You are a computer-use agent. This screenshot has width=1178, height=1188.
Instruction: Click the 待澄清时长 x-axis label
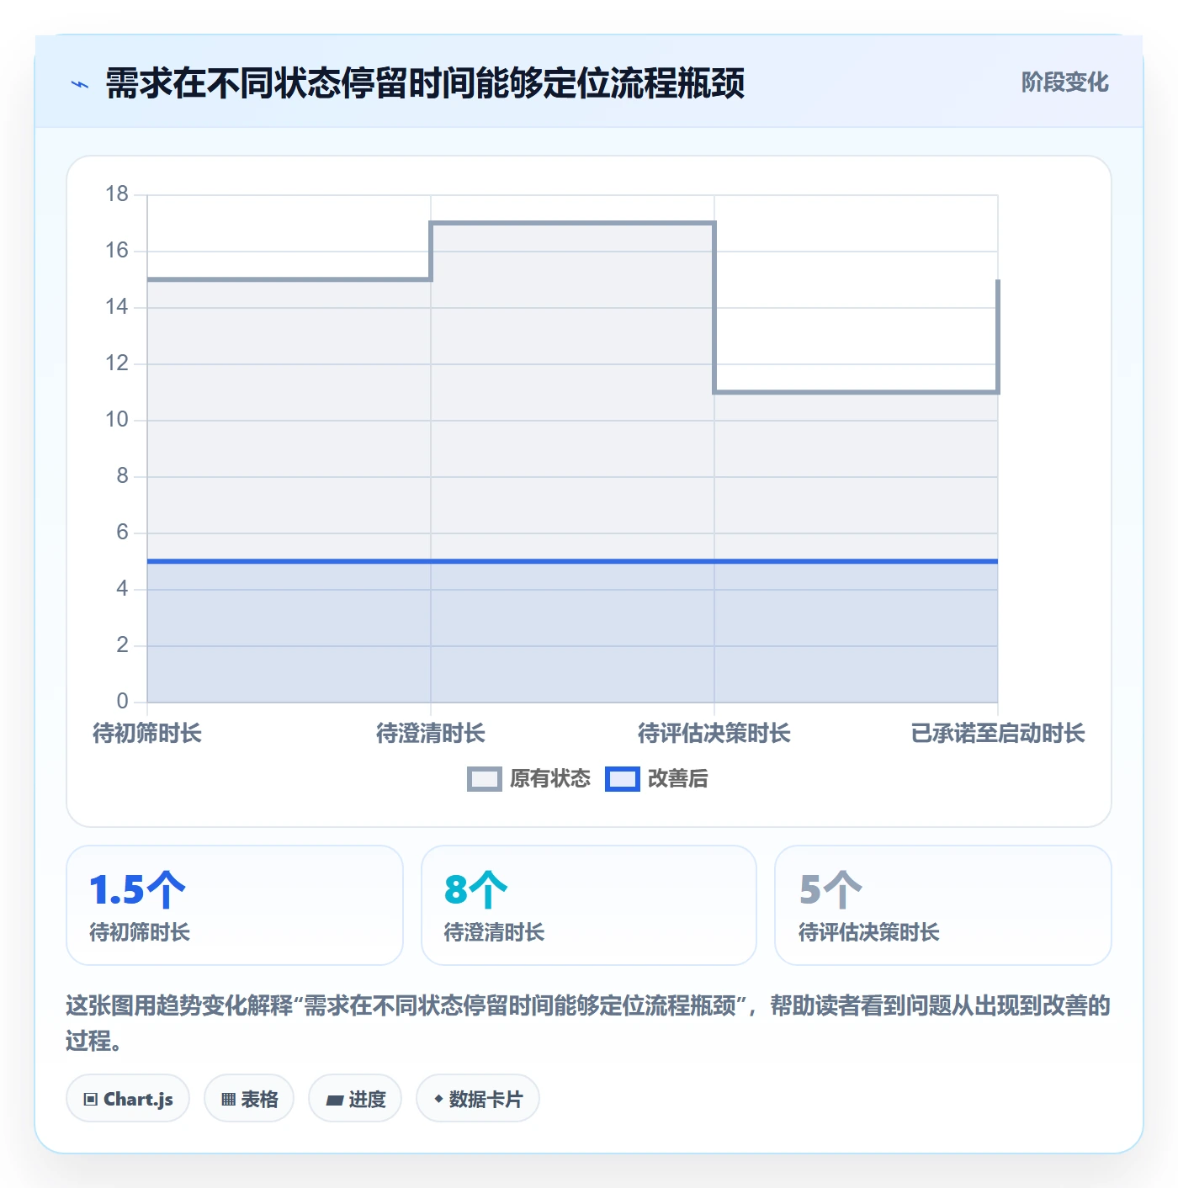pos(431,734)
